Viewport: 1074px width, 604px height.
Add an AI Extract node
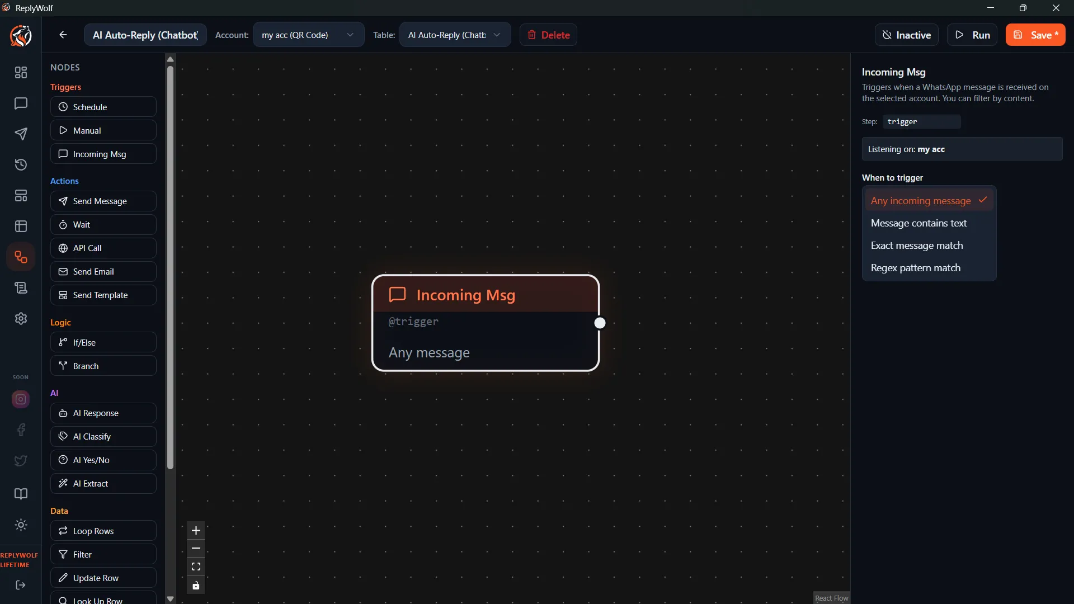click(x=103, y=483)
